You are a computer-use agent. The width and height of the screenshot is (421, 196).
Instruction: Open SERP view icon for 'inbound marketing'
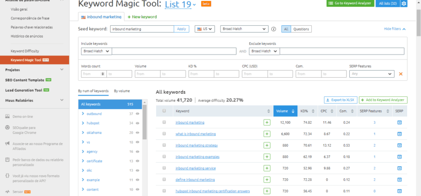click(x=399, y=123)
